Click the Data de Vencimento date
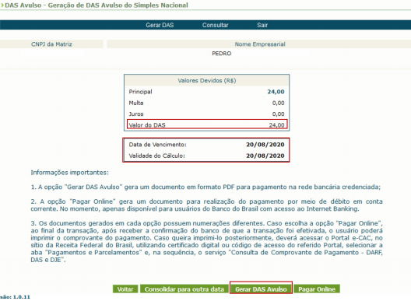 click(265, 145)
